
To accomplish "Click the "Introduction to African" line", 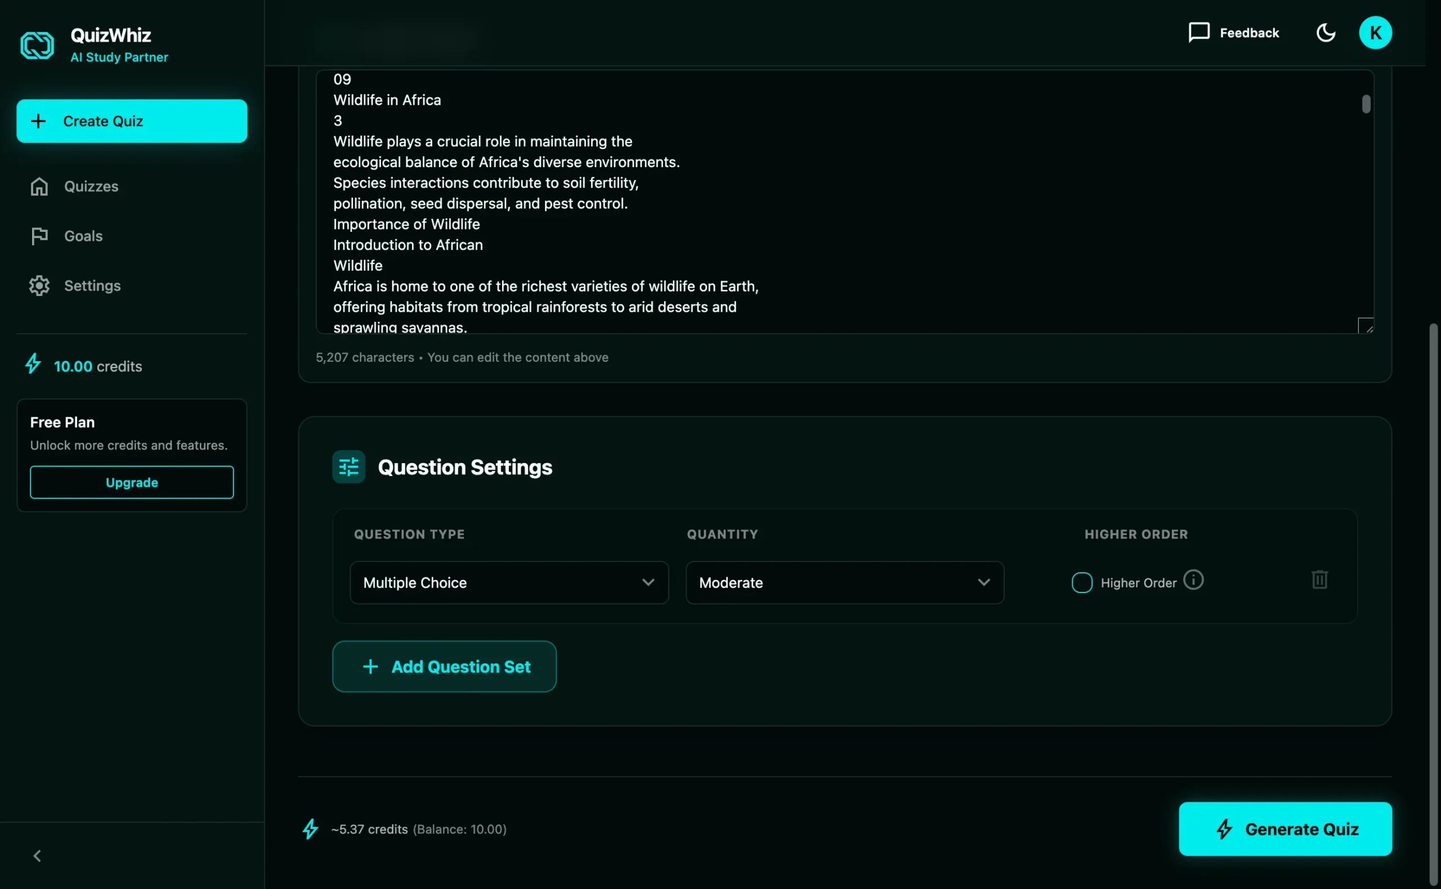I will (408, 245).
